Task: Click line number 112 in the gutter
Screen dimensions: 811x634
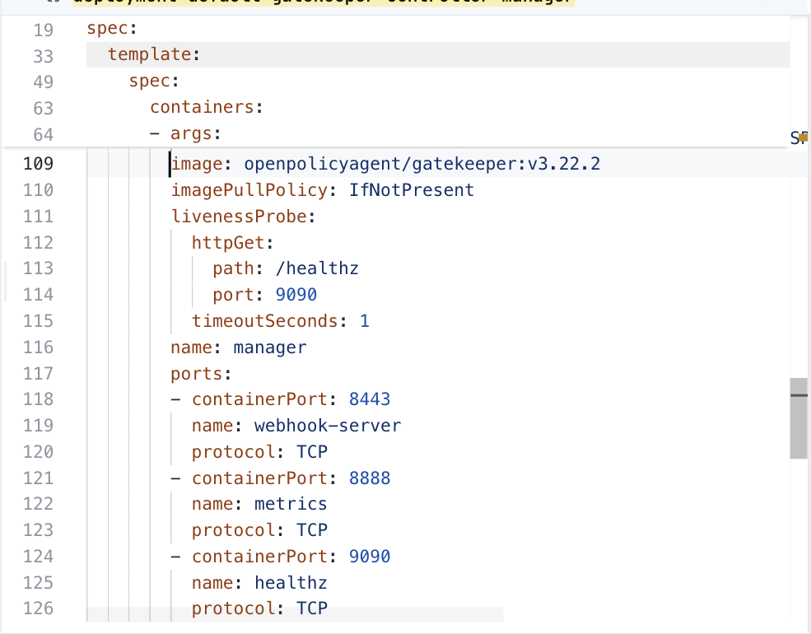Action: point(38,243)
